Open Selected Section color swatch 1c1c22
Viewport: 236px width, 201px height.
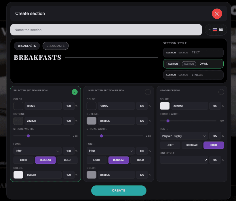(18, 106)
